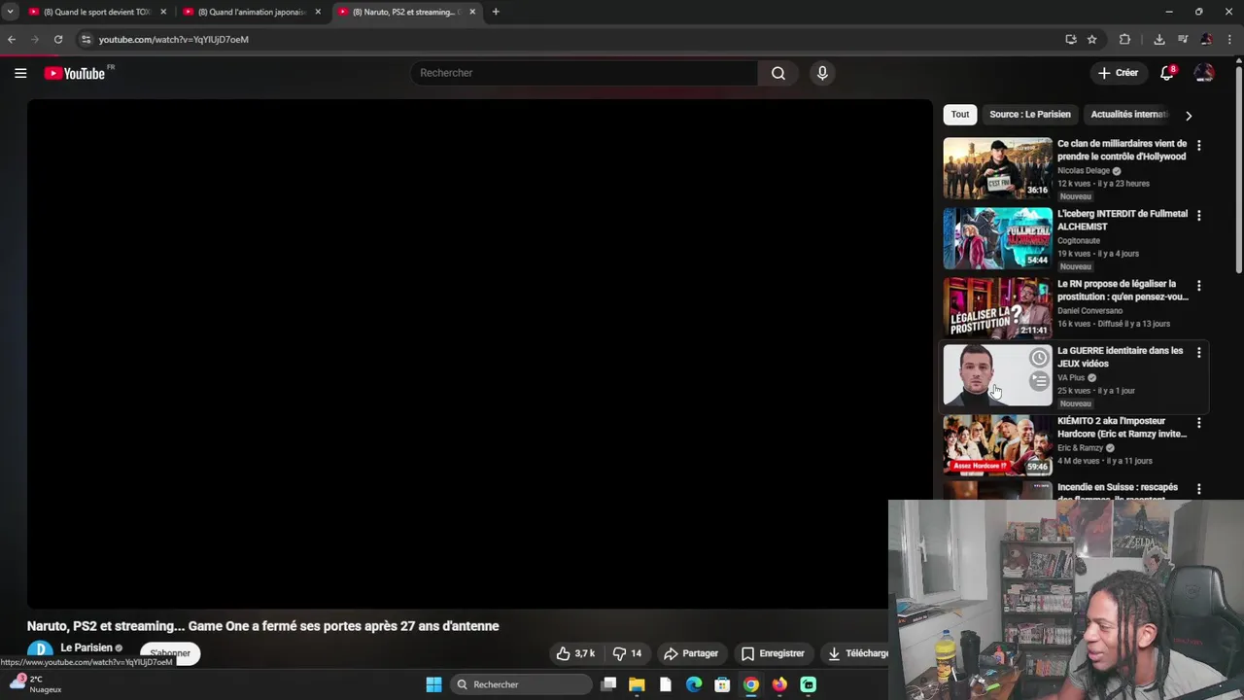
Task: Open the Chrome profile icon
Action: 1206,39
